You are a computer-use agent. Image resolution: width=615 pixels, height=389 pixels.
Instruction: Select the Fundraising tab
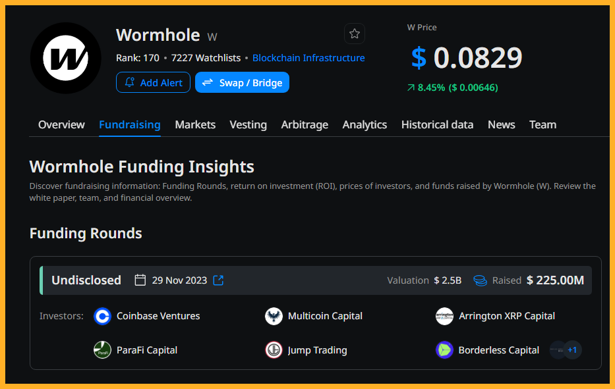(x=129, y=124)
